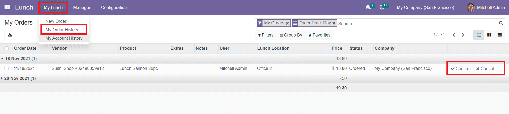Click the Office 2 location cell

point(264,68)
